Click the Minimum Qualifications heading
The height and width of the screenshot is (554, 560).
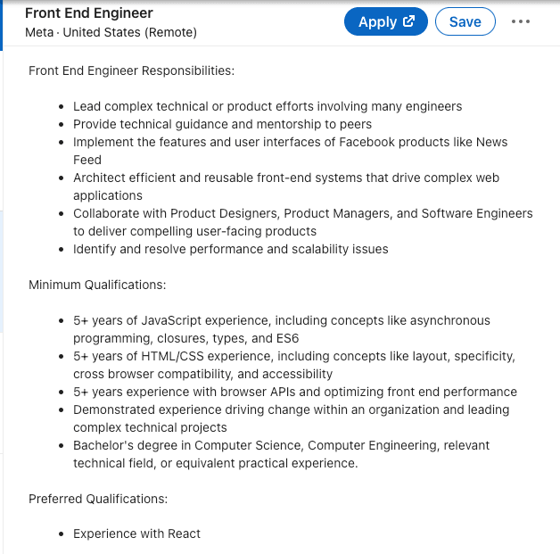pyautogui.click(x=97, y=285)
